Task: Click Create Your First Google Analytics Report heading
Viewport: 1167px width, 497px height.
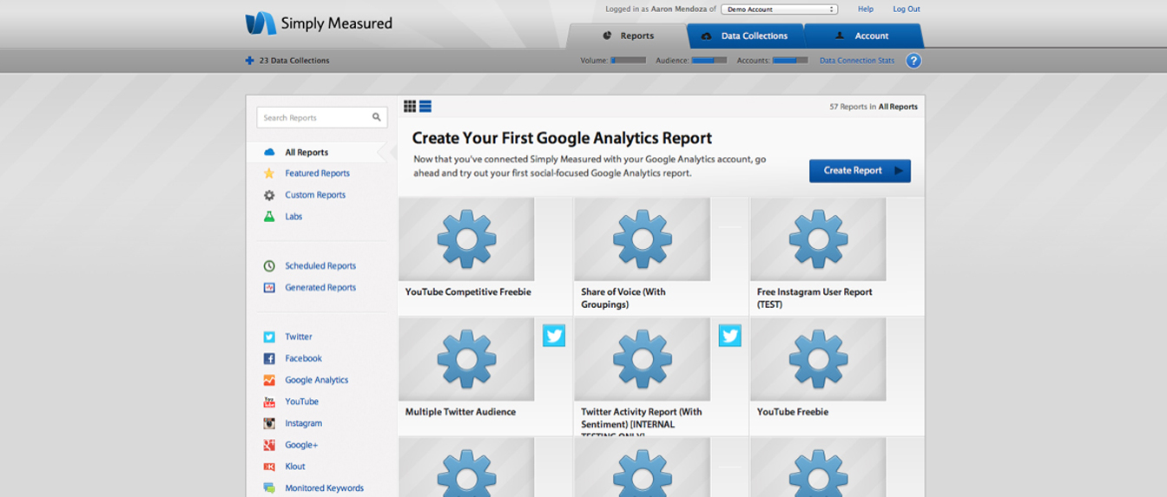Action: point(562,138)
